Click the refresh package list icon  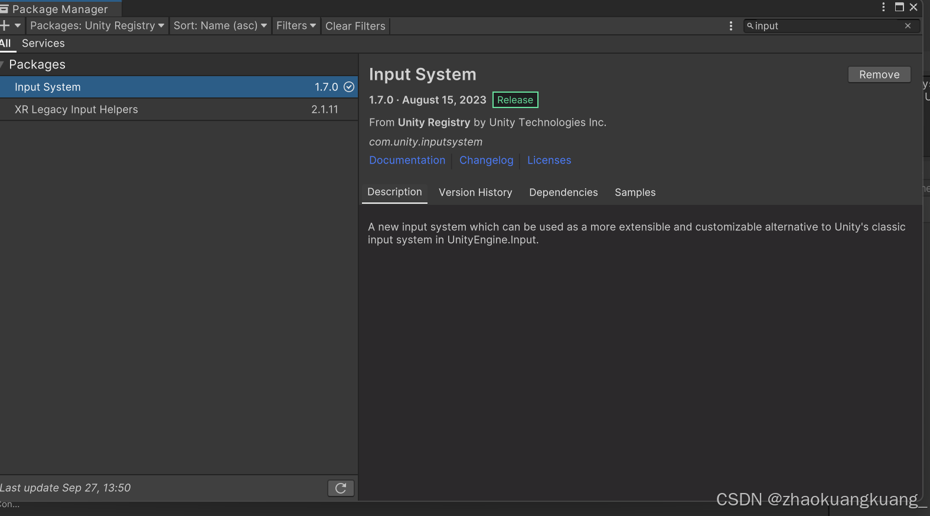tap(341, 488)
